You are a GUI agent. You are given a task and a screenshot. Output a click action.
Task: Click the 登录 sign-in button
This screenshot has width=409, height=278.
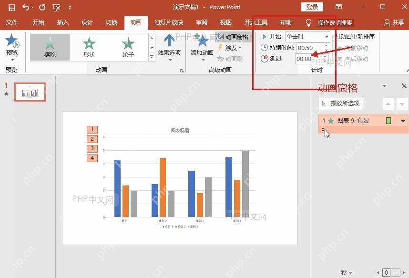pos(312,7)
